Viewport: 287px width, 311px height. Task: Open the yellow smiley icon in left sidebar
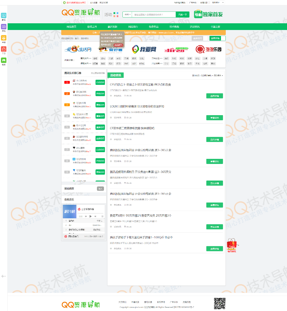[4, 38]
